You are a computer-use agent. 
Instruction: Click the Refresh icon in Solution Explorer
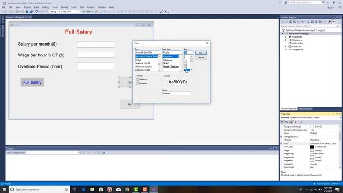coord(312,21)
